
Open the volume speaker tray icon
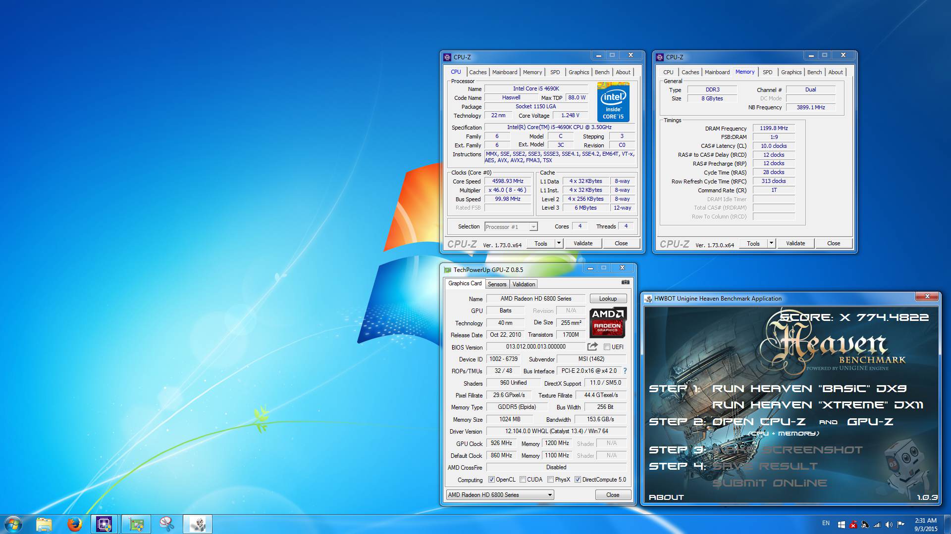(x=889, y=525)
